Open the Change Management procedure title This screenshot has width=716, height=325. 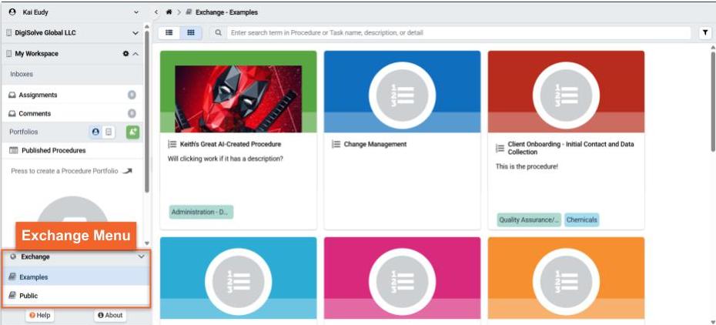[x=375, y=144]
